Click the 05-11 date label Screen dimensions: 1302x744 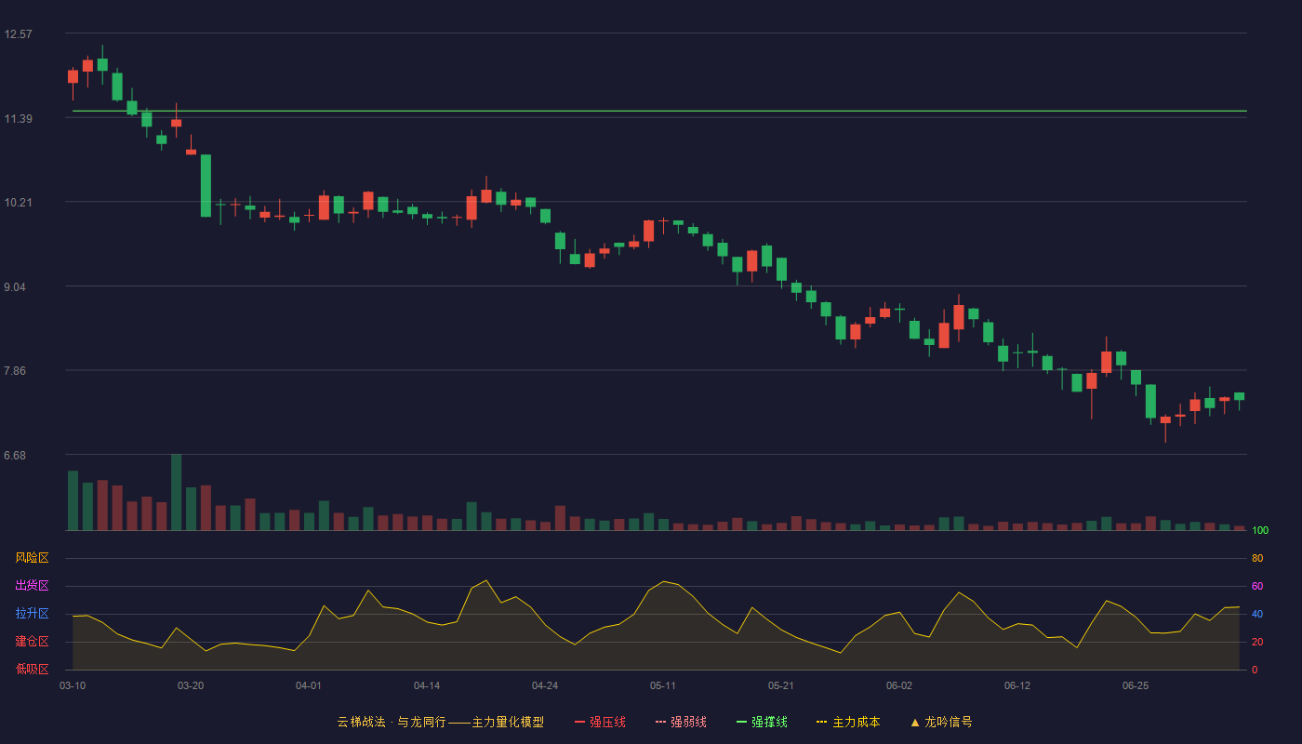(x=663, y=685)
